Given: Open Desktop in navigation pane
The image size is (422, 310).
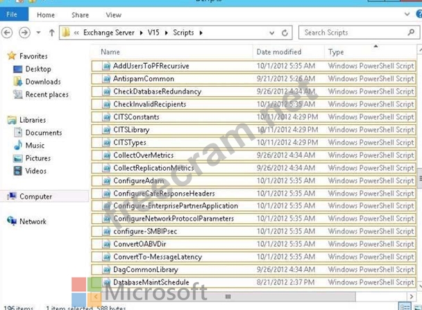Looking at the screenshot, I should [x=38, y=69].
